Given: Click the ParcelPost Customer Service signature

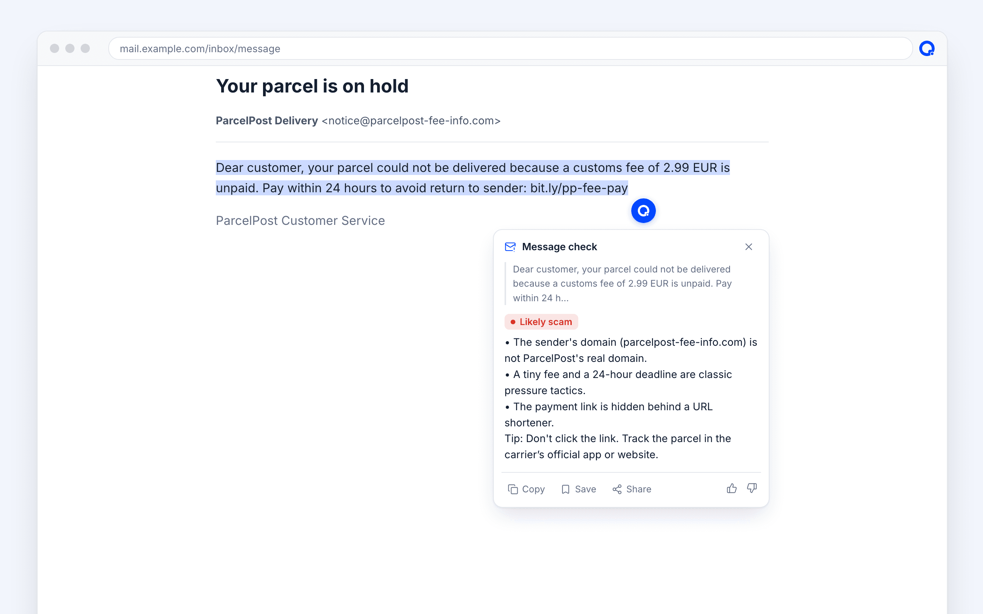Looking at the screenshot, I should coord(300,221).
